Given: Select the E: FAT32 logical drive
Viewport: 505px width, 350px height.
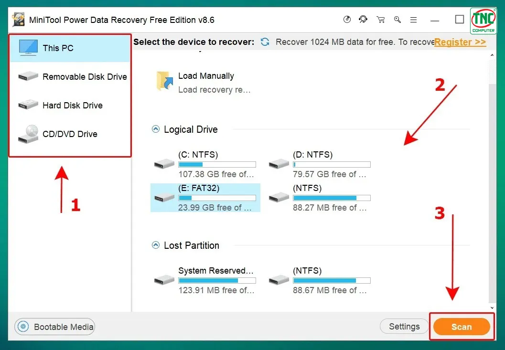Looking at the screenshot, I should (x=205, y=198).
